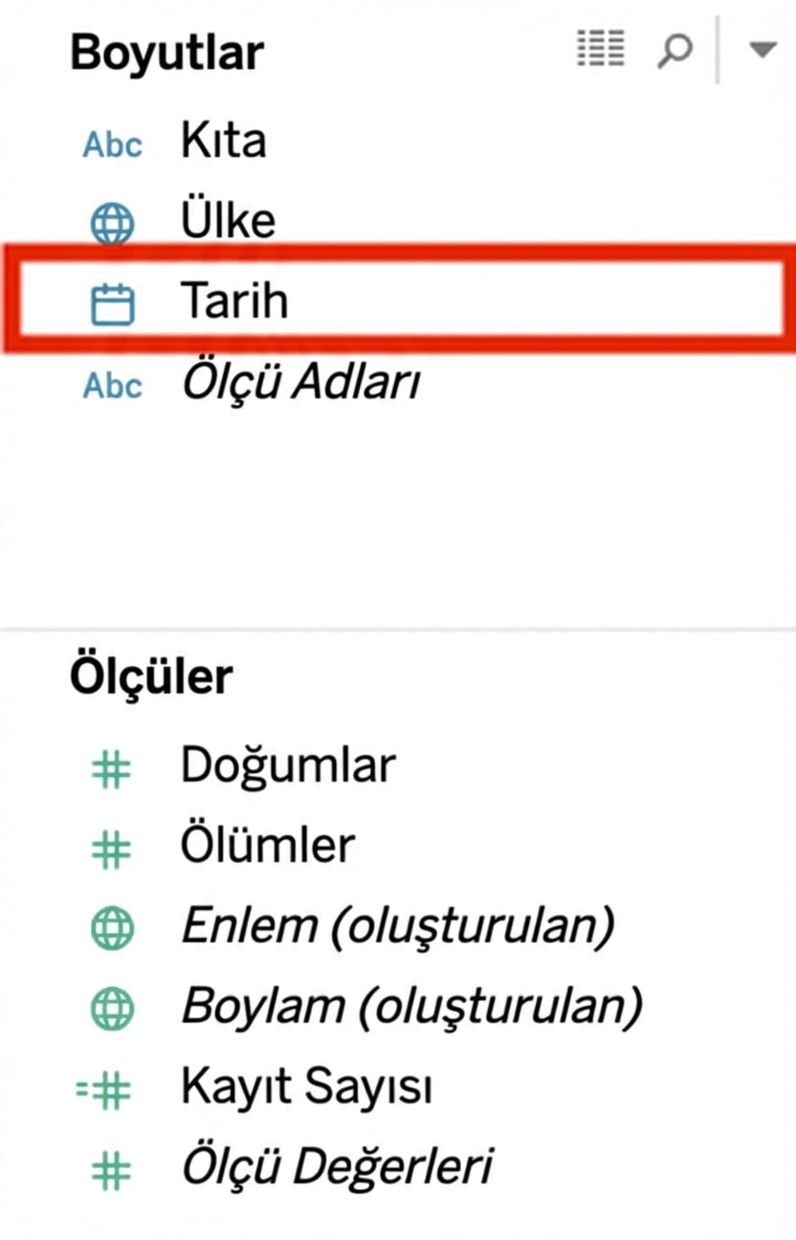Click the Abc icon beside Ölçü Adları
The height and width of the screenshot is (1240, 796).
[113, 386]
